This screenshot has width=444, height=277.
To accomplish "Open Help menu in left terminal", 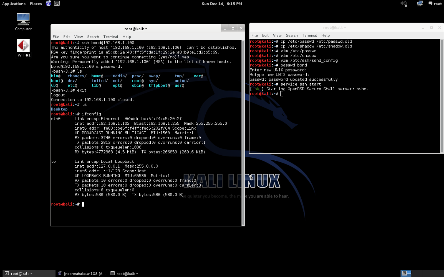I will (x=127, y=37).
